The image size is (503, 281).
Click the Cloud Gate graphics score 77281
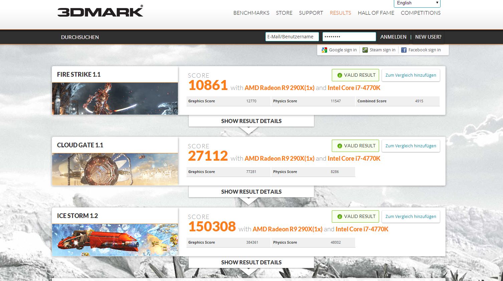(x=251, y=172)
